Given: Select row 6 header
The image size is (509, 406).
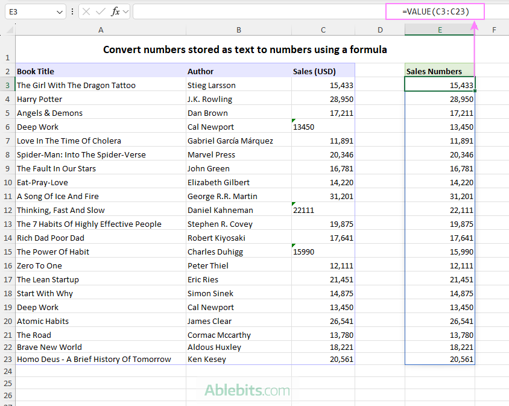Looking at the screenshot, I should tap(7, 127).
